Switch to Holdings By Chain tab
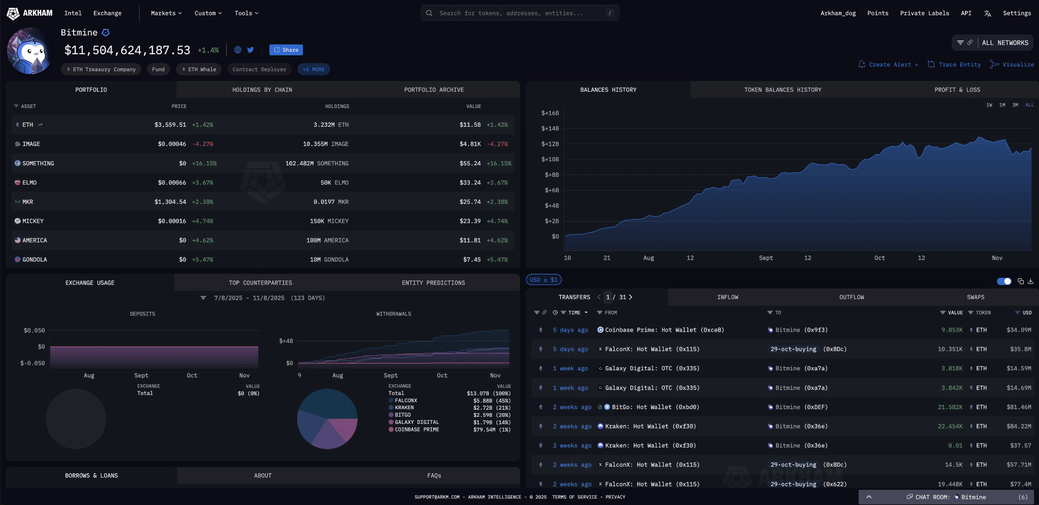 click(262, 90)
